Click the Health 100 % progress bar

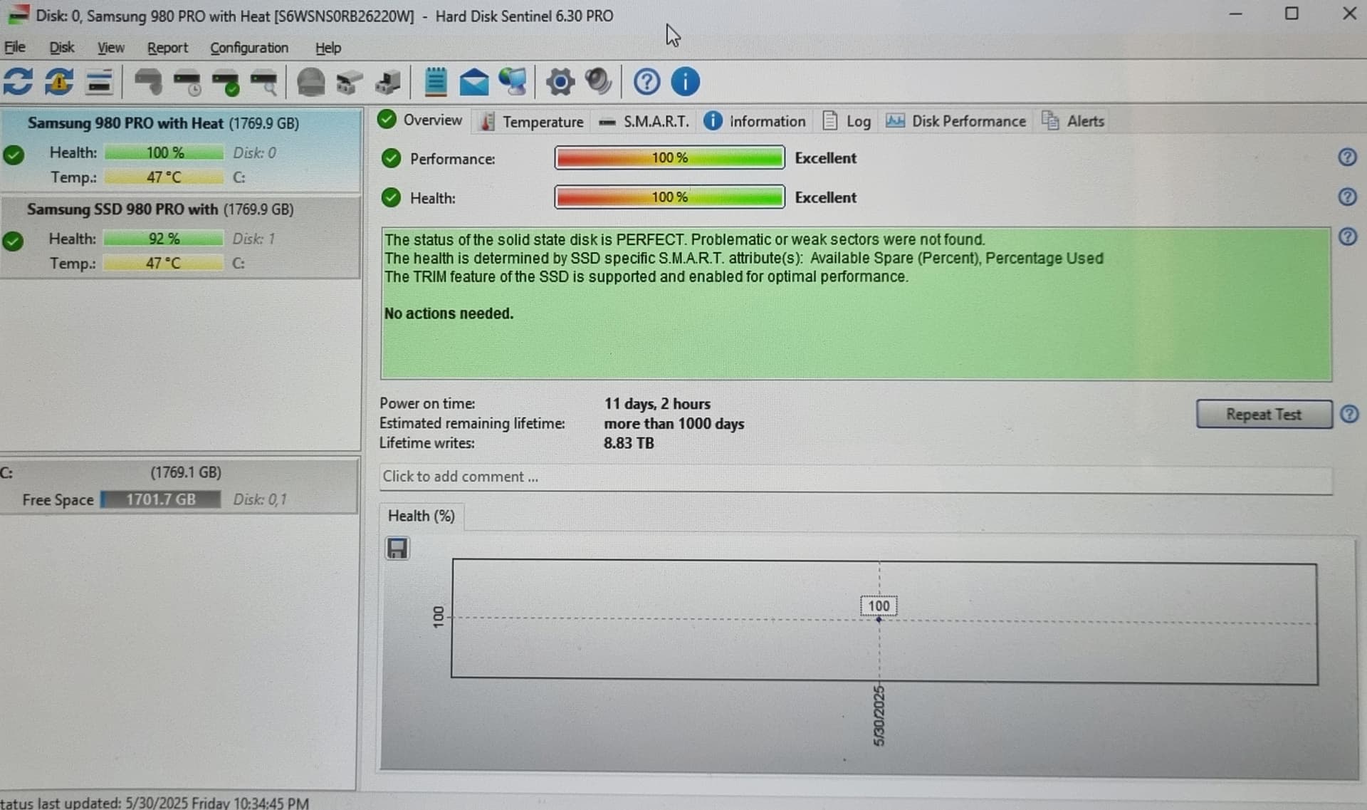tap(669, 197)
